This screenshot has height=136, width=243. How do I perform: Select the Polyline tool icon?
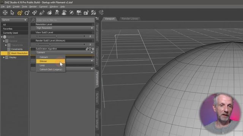pyautogui.click(x=93, y=12)
